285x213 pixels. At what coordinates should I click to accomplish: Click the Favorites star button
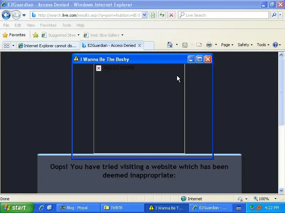14,35
